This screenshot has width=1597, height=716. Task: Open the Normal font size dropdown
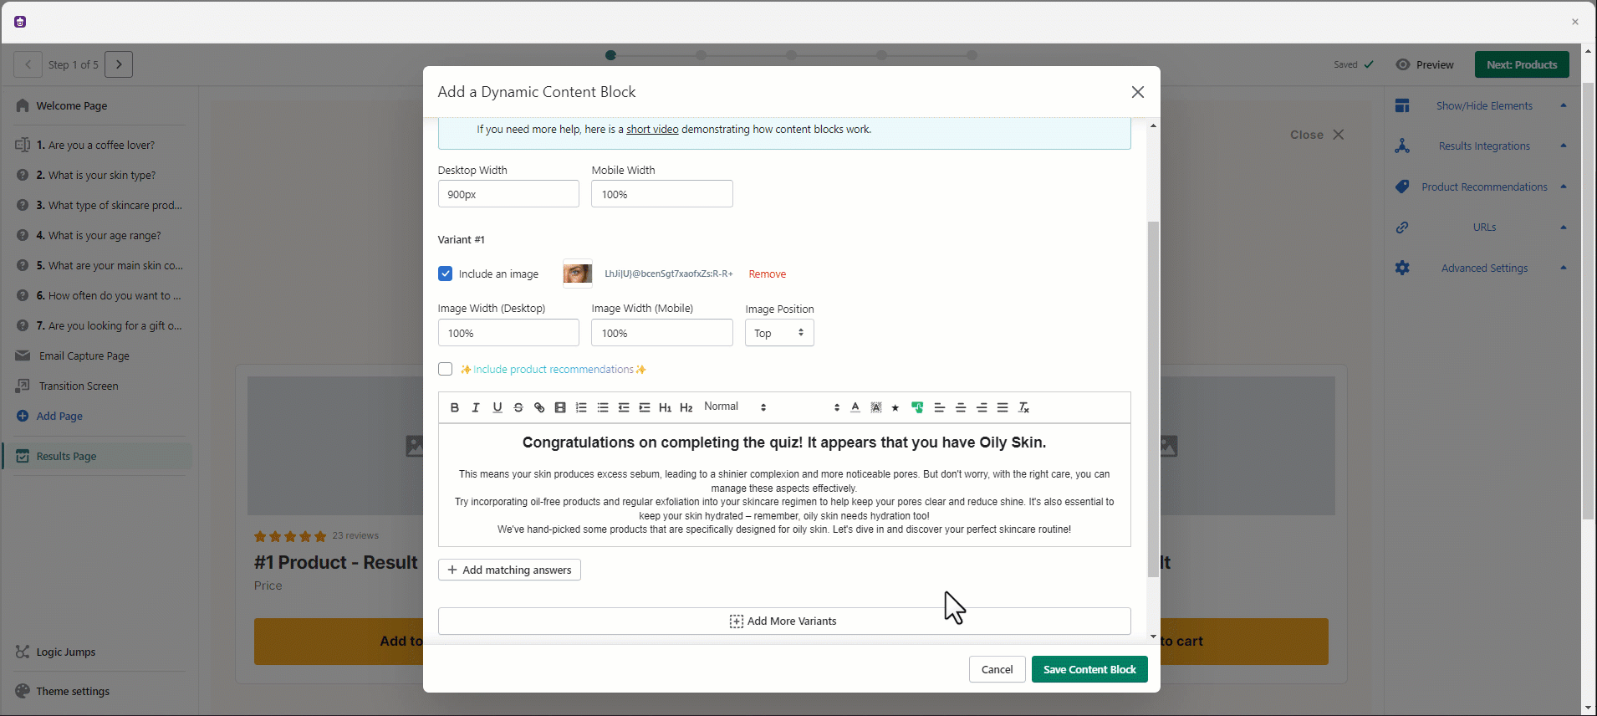(735, 407)
